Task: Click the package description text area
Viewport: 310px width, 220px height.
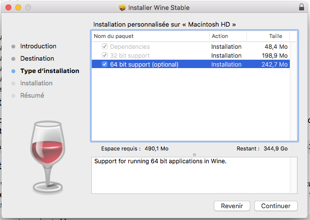Action: [194, 175]
